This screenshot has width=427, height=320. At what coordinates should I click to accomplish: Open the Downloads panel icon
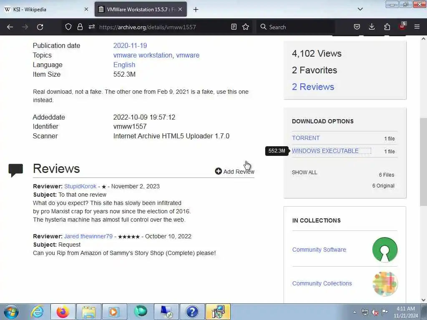[x=372, y=27]
